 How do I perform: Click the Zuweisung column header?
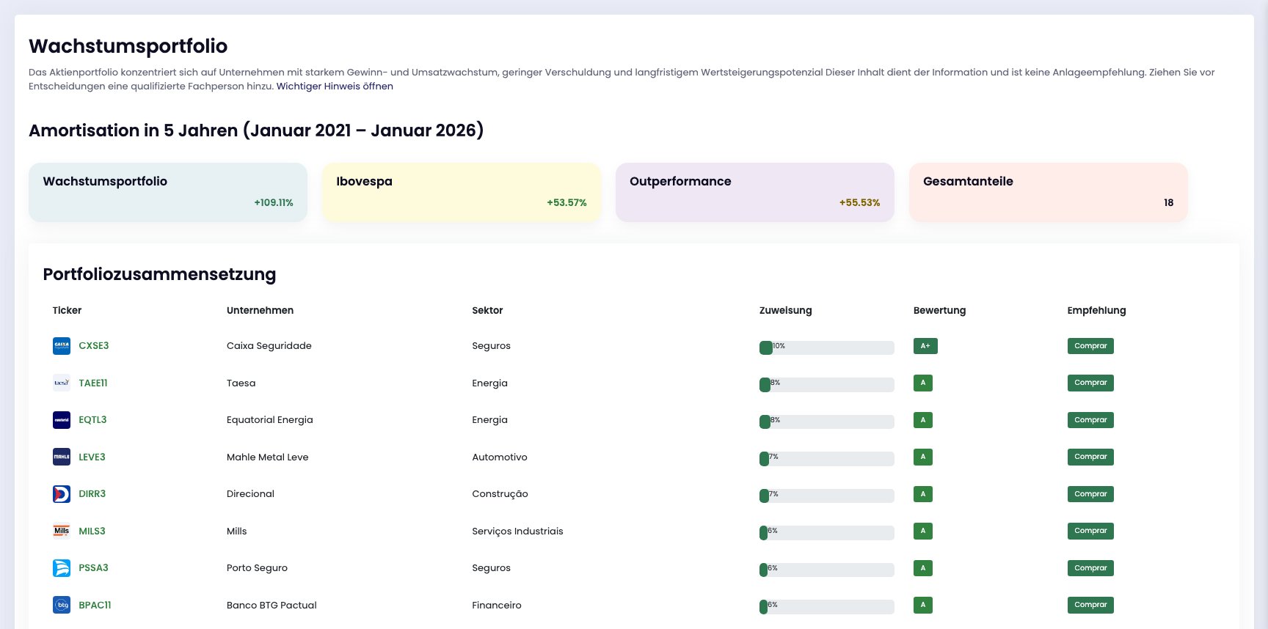(786, 310)
